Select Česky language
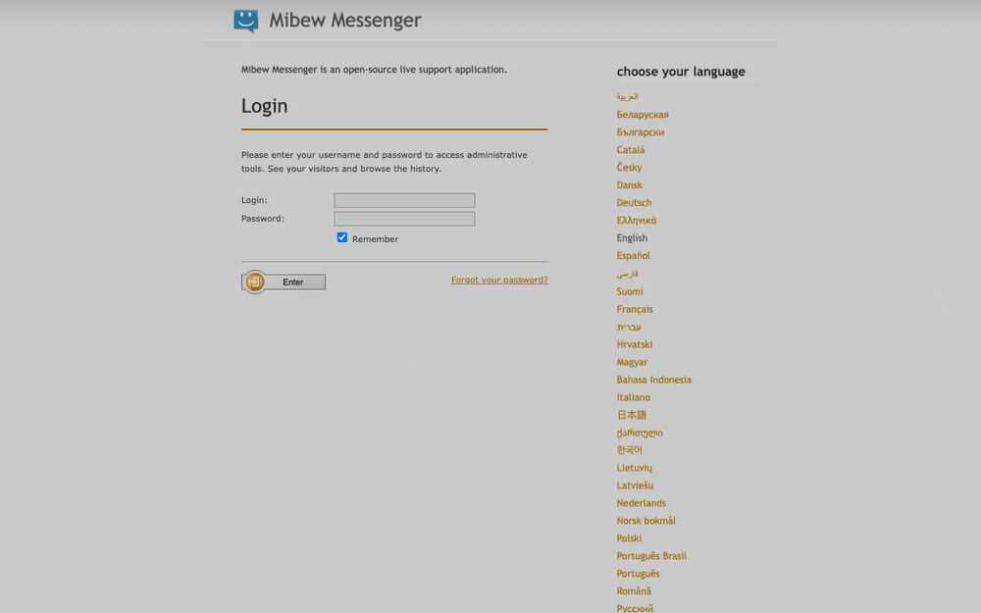The image size is (981, 613). tap(629, 167)
